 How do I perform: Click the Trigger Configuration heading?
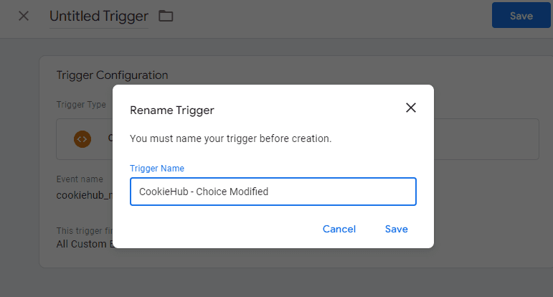112,75
